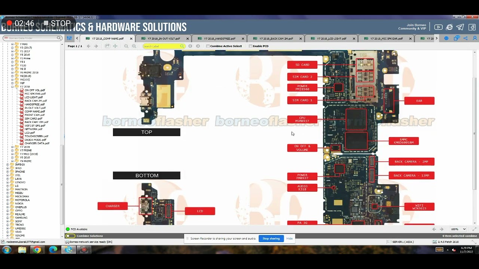The width and height of the screenshot is (479, 269).
Task: Open TOUCHSCREEN.pdf in the tree
Action: pos(36,136)
